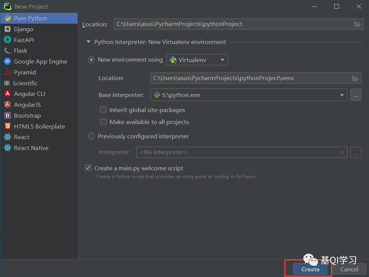This screenshot has height=277, width=369.
Task: Open the Virtualenv environment type dropdown
Action: pos(197,60)
